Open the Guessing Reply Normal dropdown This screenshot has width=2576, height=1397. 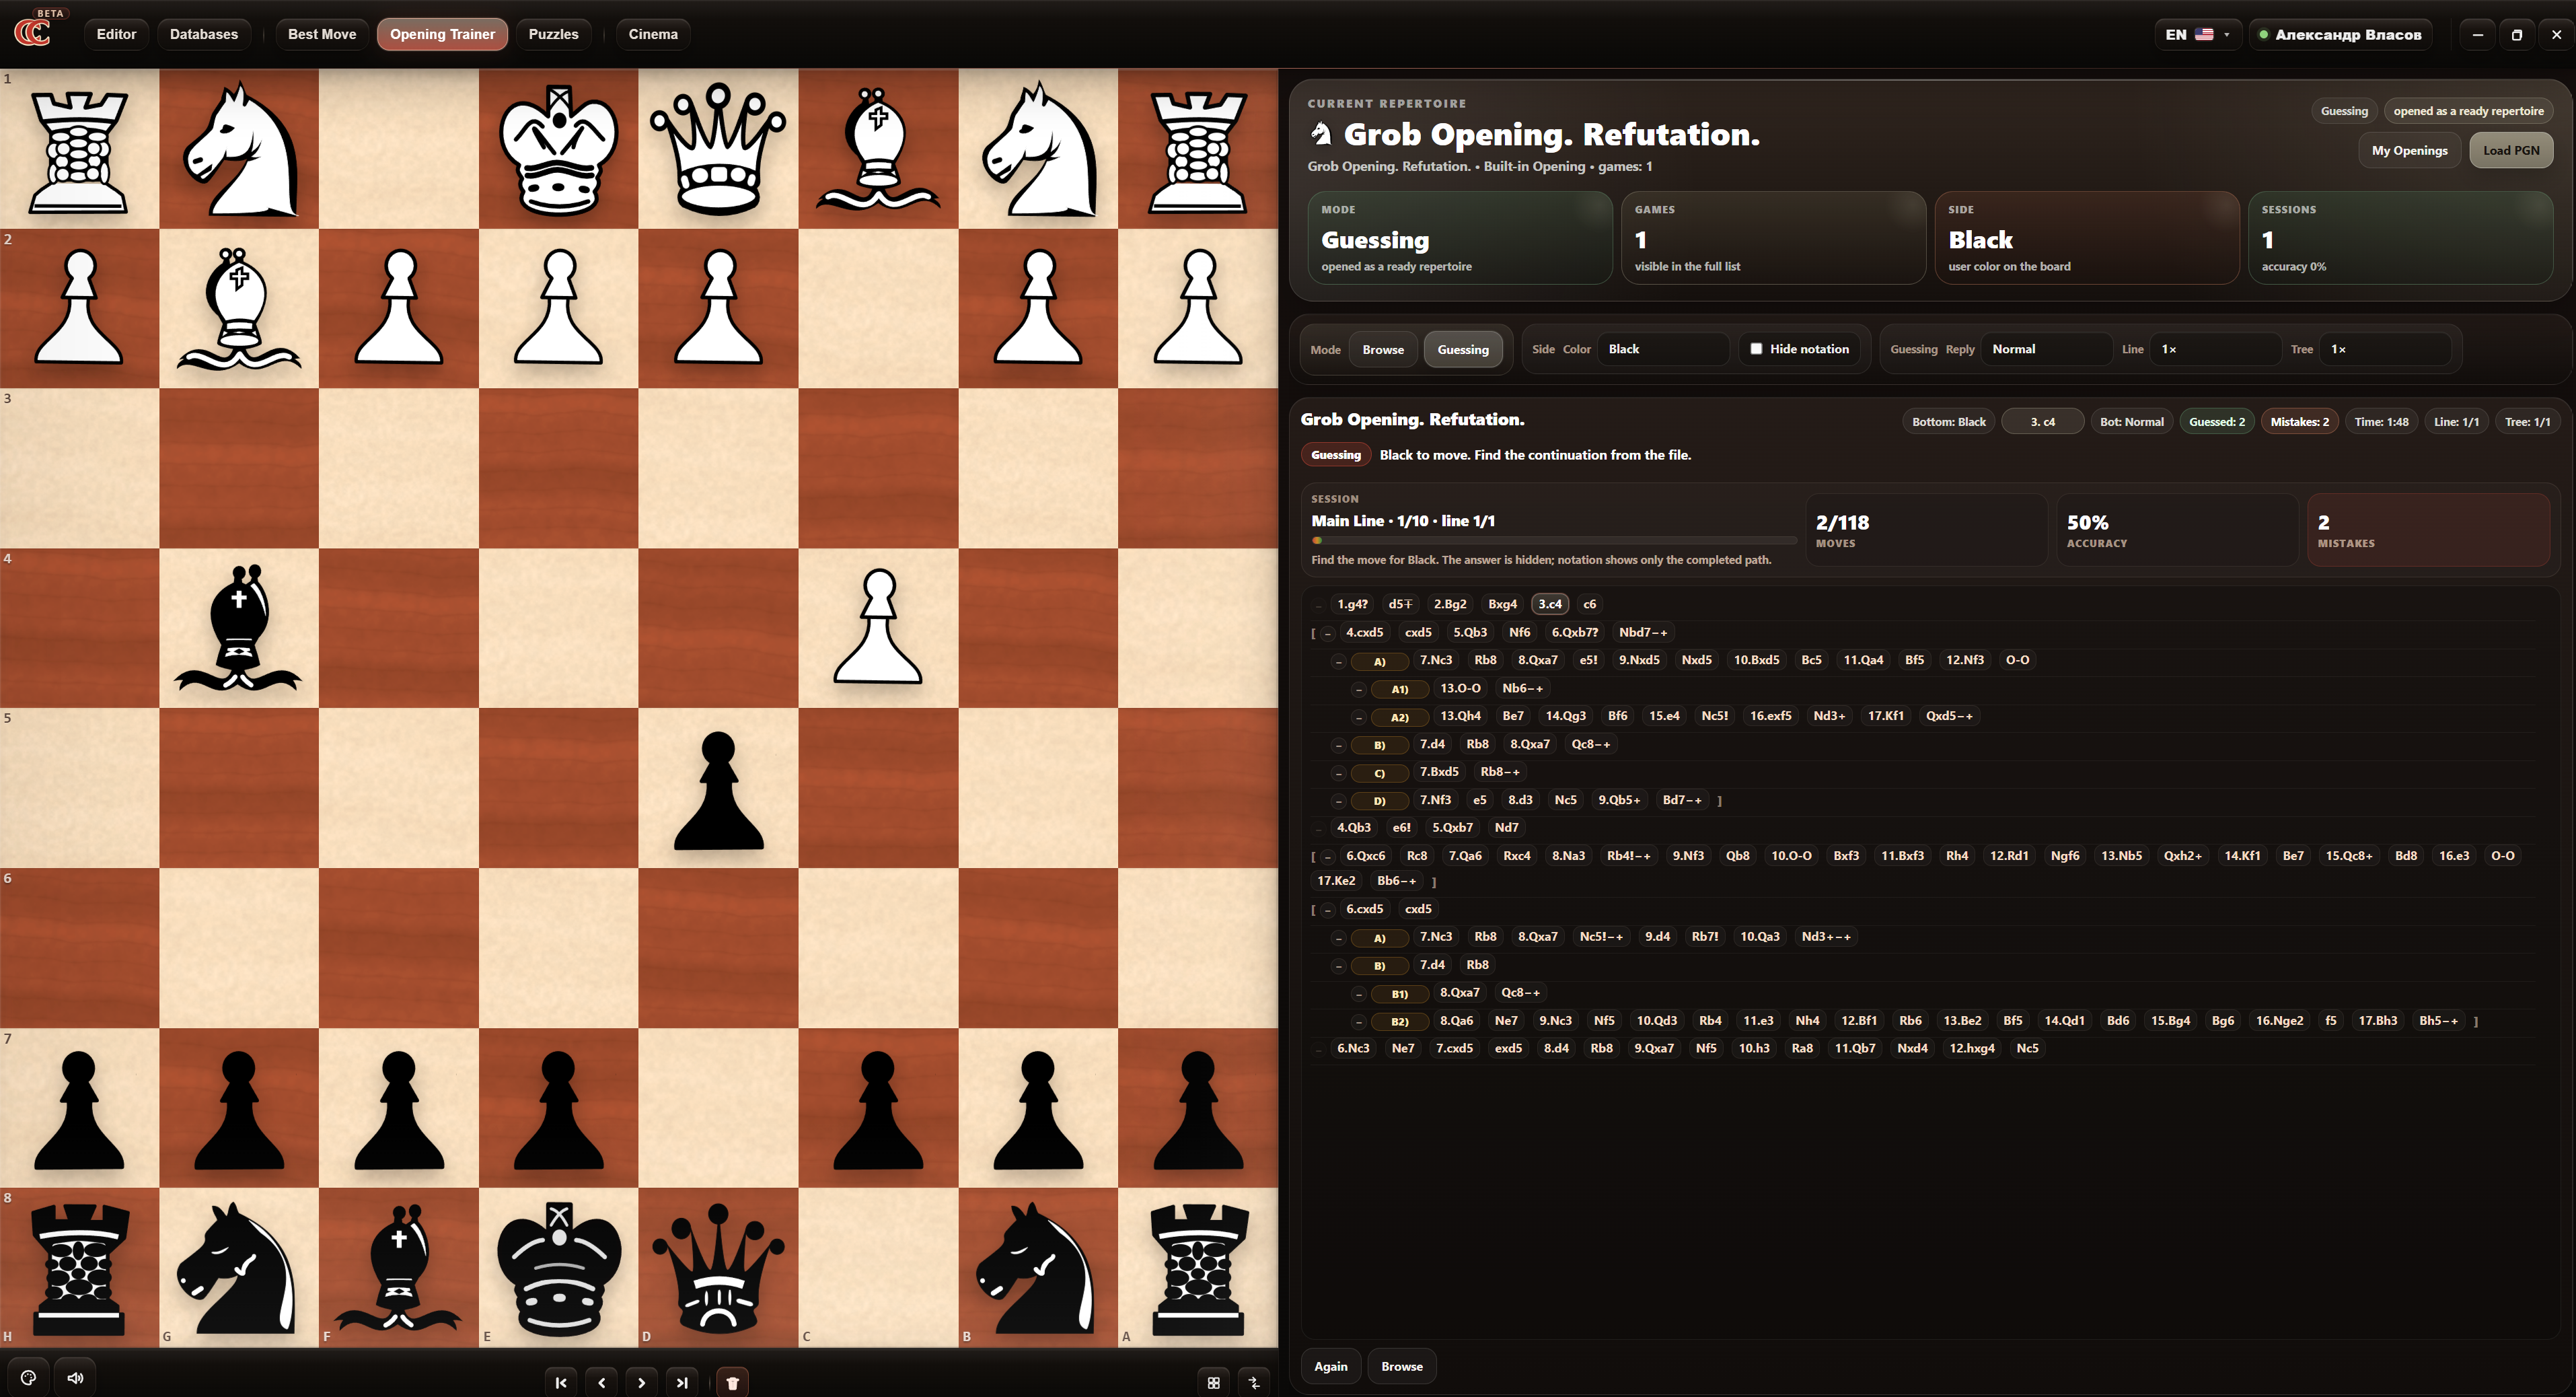tap(2046, 349)
